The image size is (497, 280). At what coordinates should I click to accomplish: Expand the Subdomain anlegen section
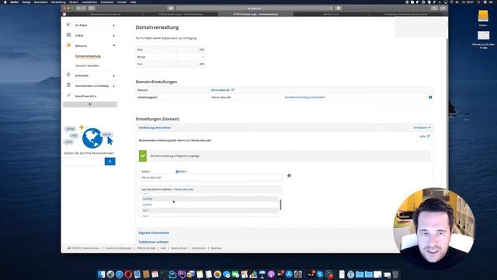pyautogui.click(x=154, y=242)
